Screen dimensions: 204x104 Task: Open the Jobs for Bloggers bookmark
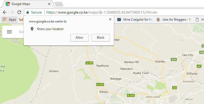point(174,20)
